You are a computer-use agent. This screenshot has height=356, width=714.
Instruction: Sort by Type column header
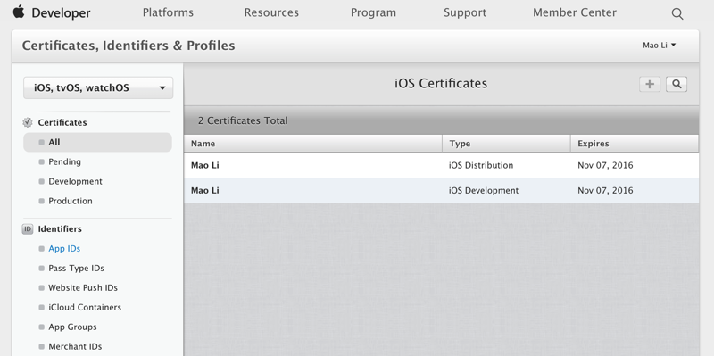[x=506, y=144]
